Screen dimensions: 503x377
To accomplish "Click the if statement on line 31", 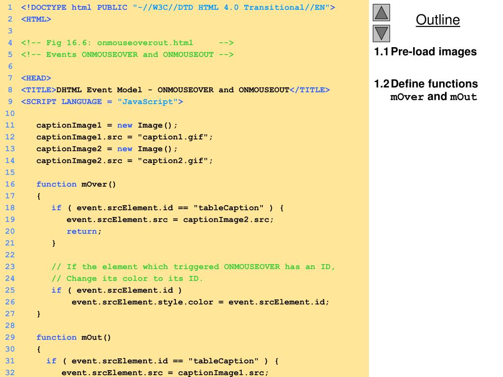I will pos(163,361).
